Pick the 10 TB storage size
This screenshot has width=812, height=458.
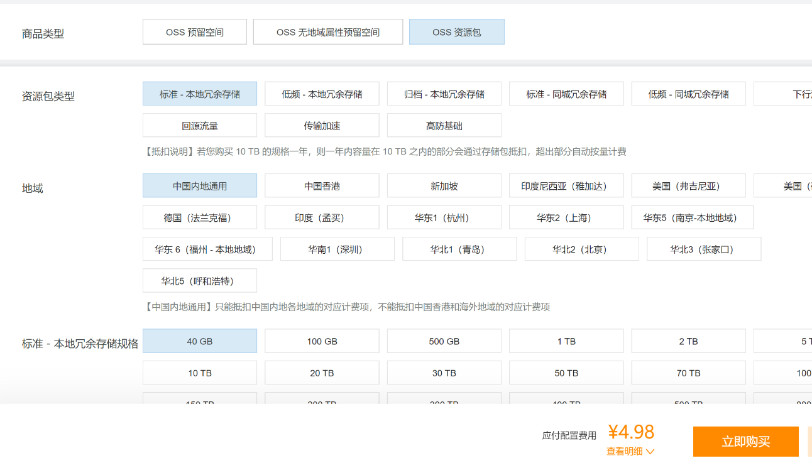[200, 373]
